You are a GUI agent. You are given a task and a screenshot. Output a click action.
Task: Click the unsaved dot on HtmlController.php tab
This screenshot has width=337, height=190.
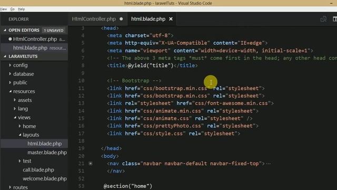pos(121,19)
